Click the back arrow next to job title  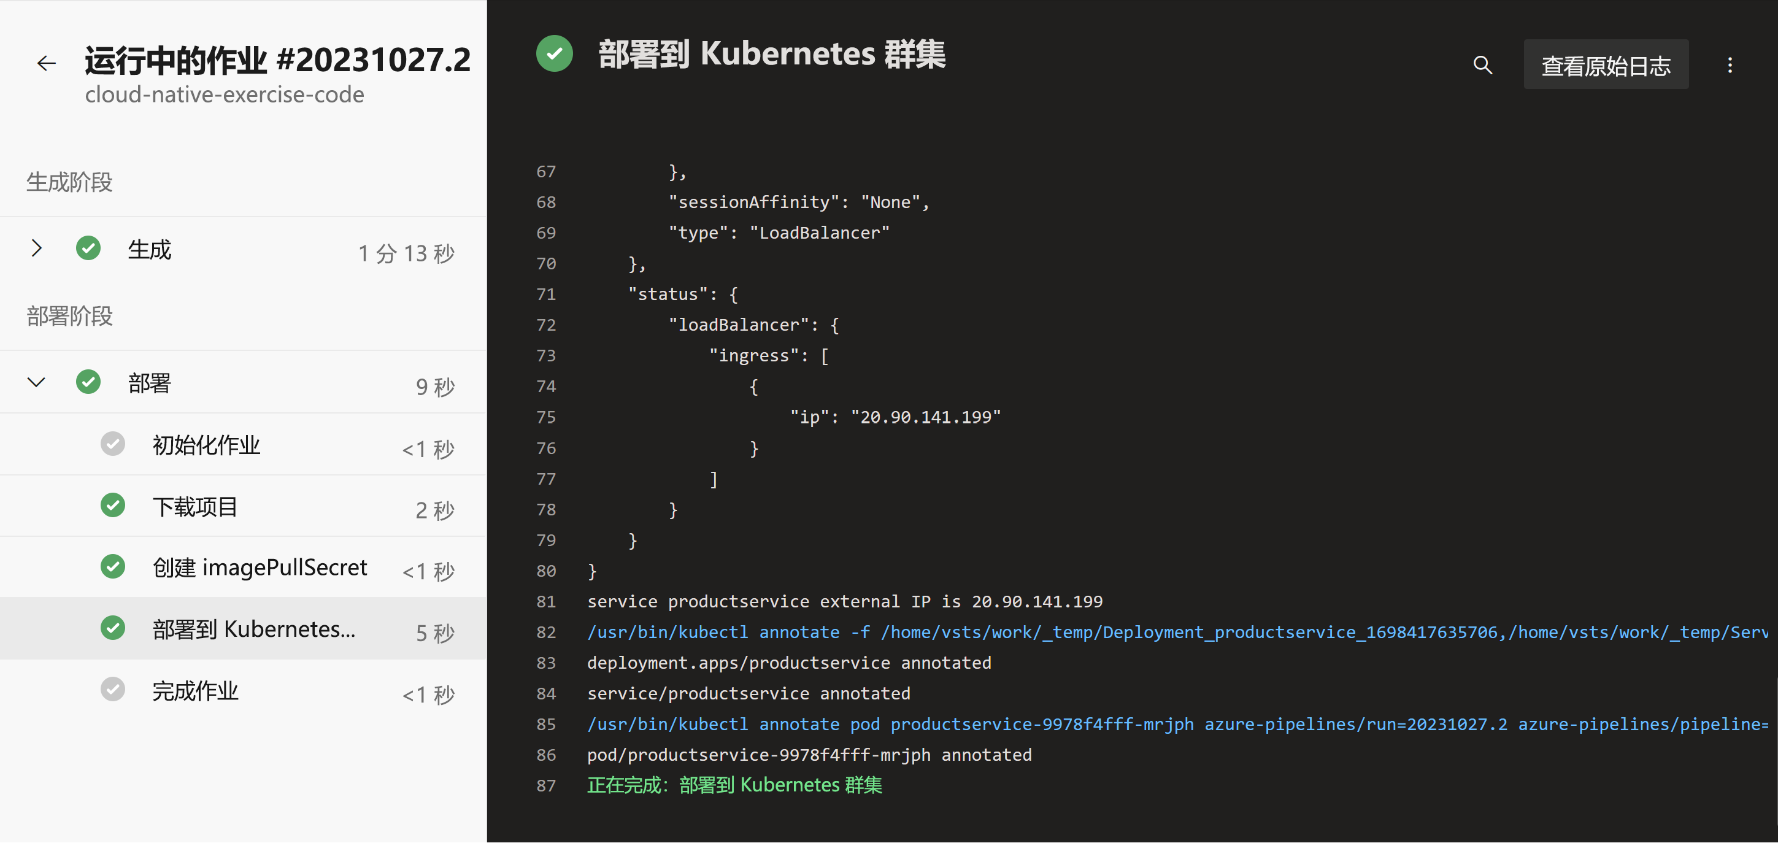coord(46,64)
